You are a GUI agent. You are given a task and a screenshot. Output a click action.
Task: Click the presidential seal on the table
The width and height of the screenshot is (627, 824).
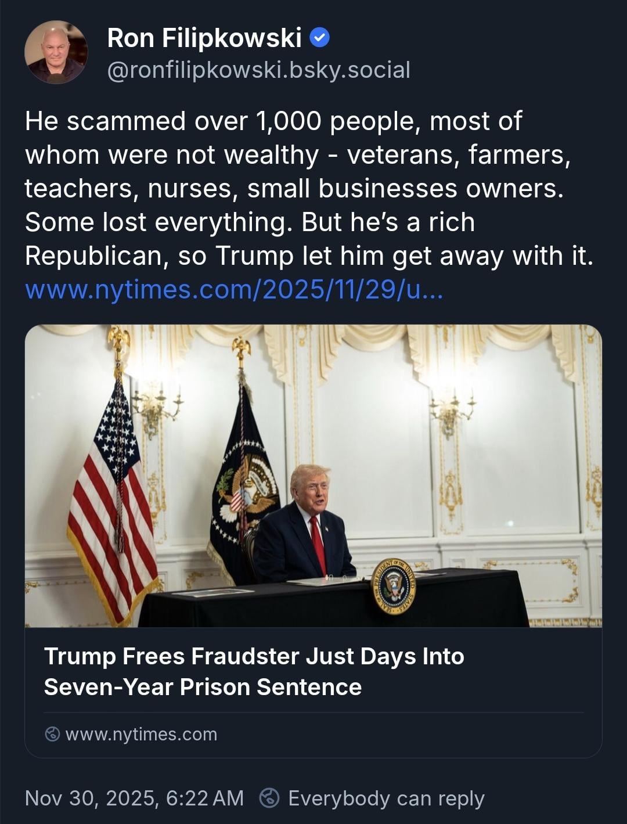[x=393, y=586]
